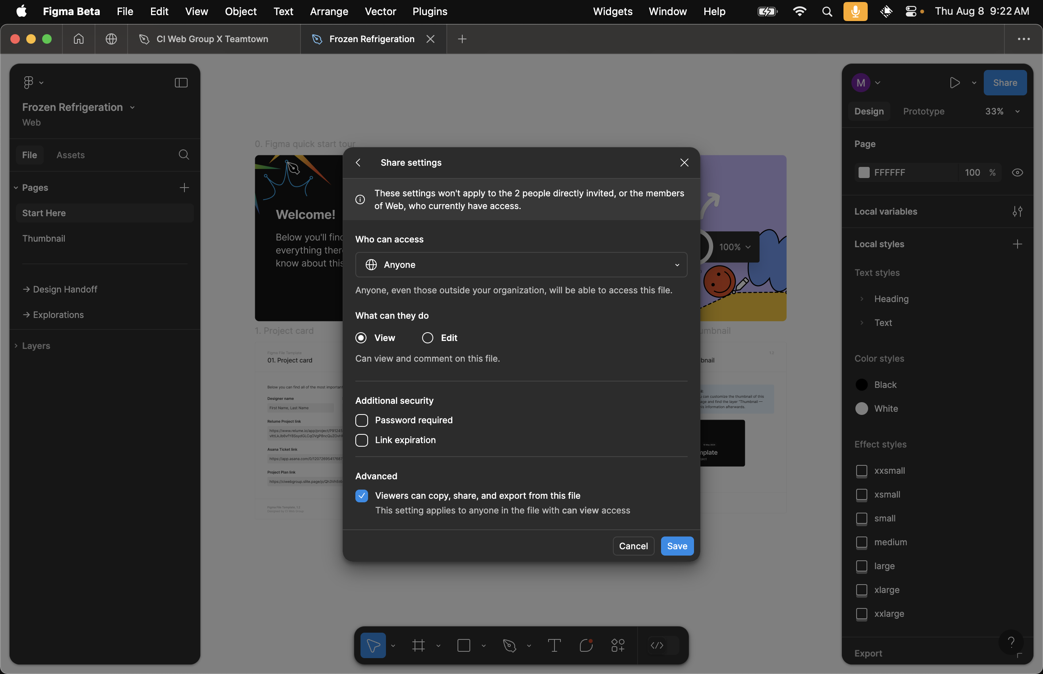
Task: Click the user avatar M
Action: [861, 82]
